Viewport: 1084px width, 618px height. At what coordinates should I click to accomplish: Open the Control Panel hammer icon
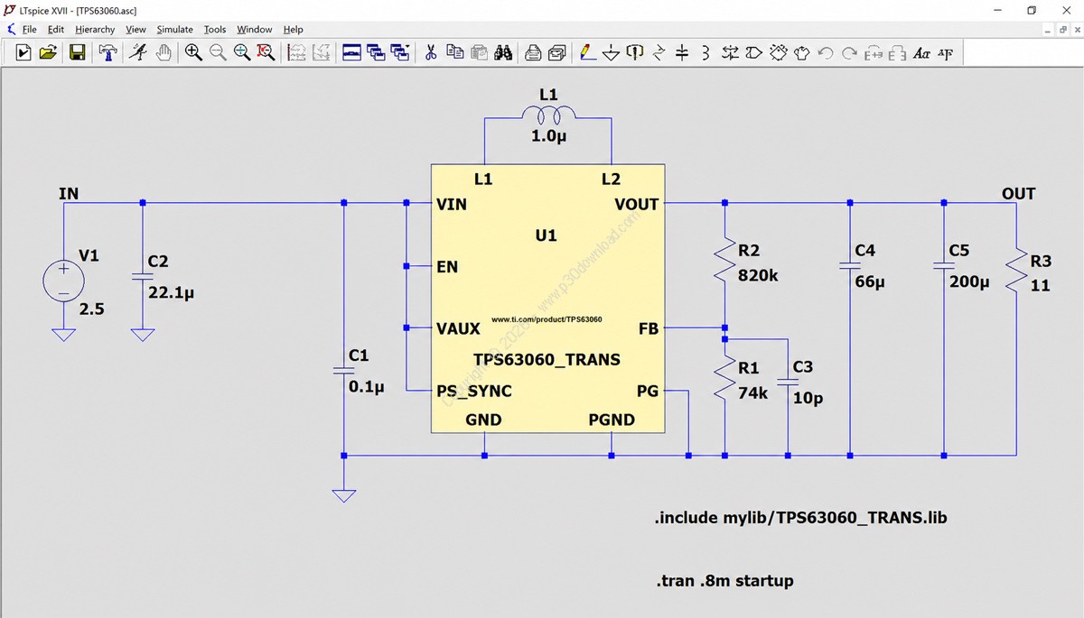point(108,53)
